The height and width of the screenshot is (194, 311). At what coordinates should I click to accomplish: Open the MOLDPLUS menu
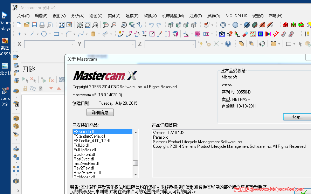point(236,16)
